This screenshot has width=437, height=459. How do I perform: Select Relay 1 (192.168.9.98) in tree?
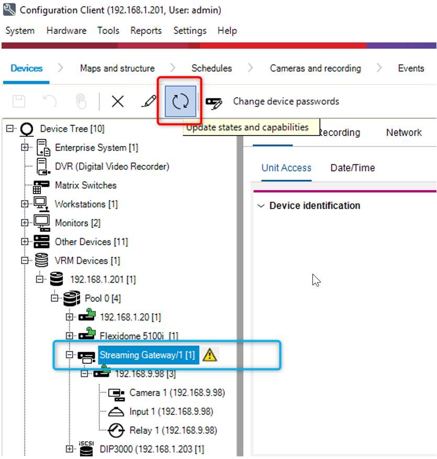click(173, 430)
